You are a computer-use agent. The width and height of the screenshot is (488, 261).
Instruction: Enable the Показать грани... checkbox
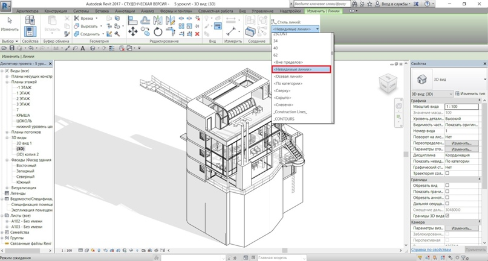tap(447, 192)
